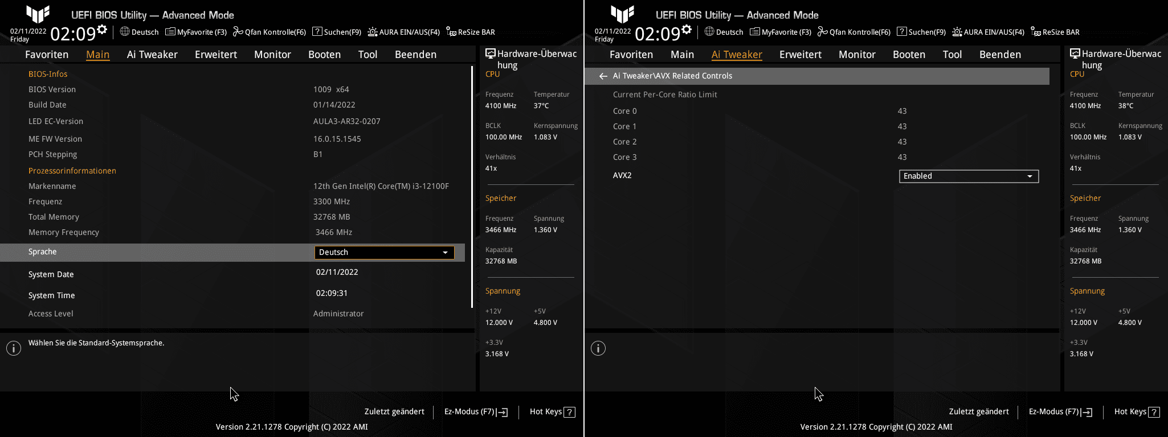Screen dimensions: 1168x437
Task: Click Markenname value 12th Gen Intel Core i3-12100F
Action: [381, 187]
